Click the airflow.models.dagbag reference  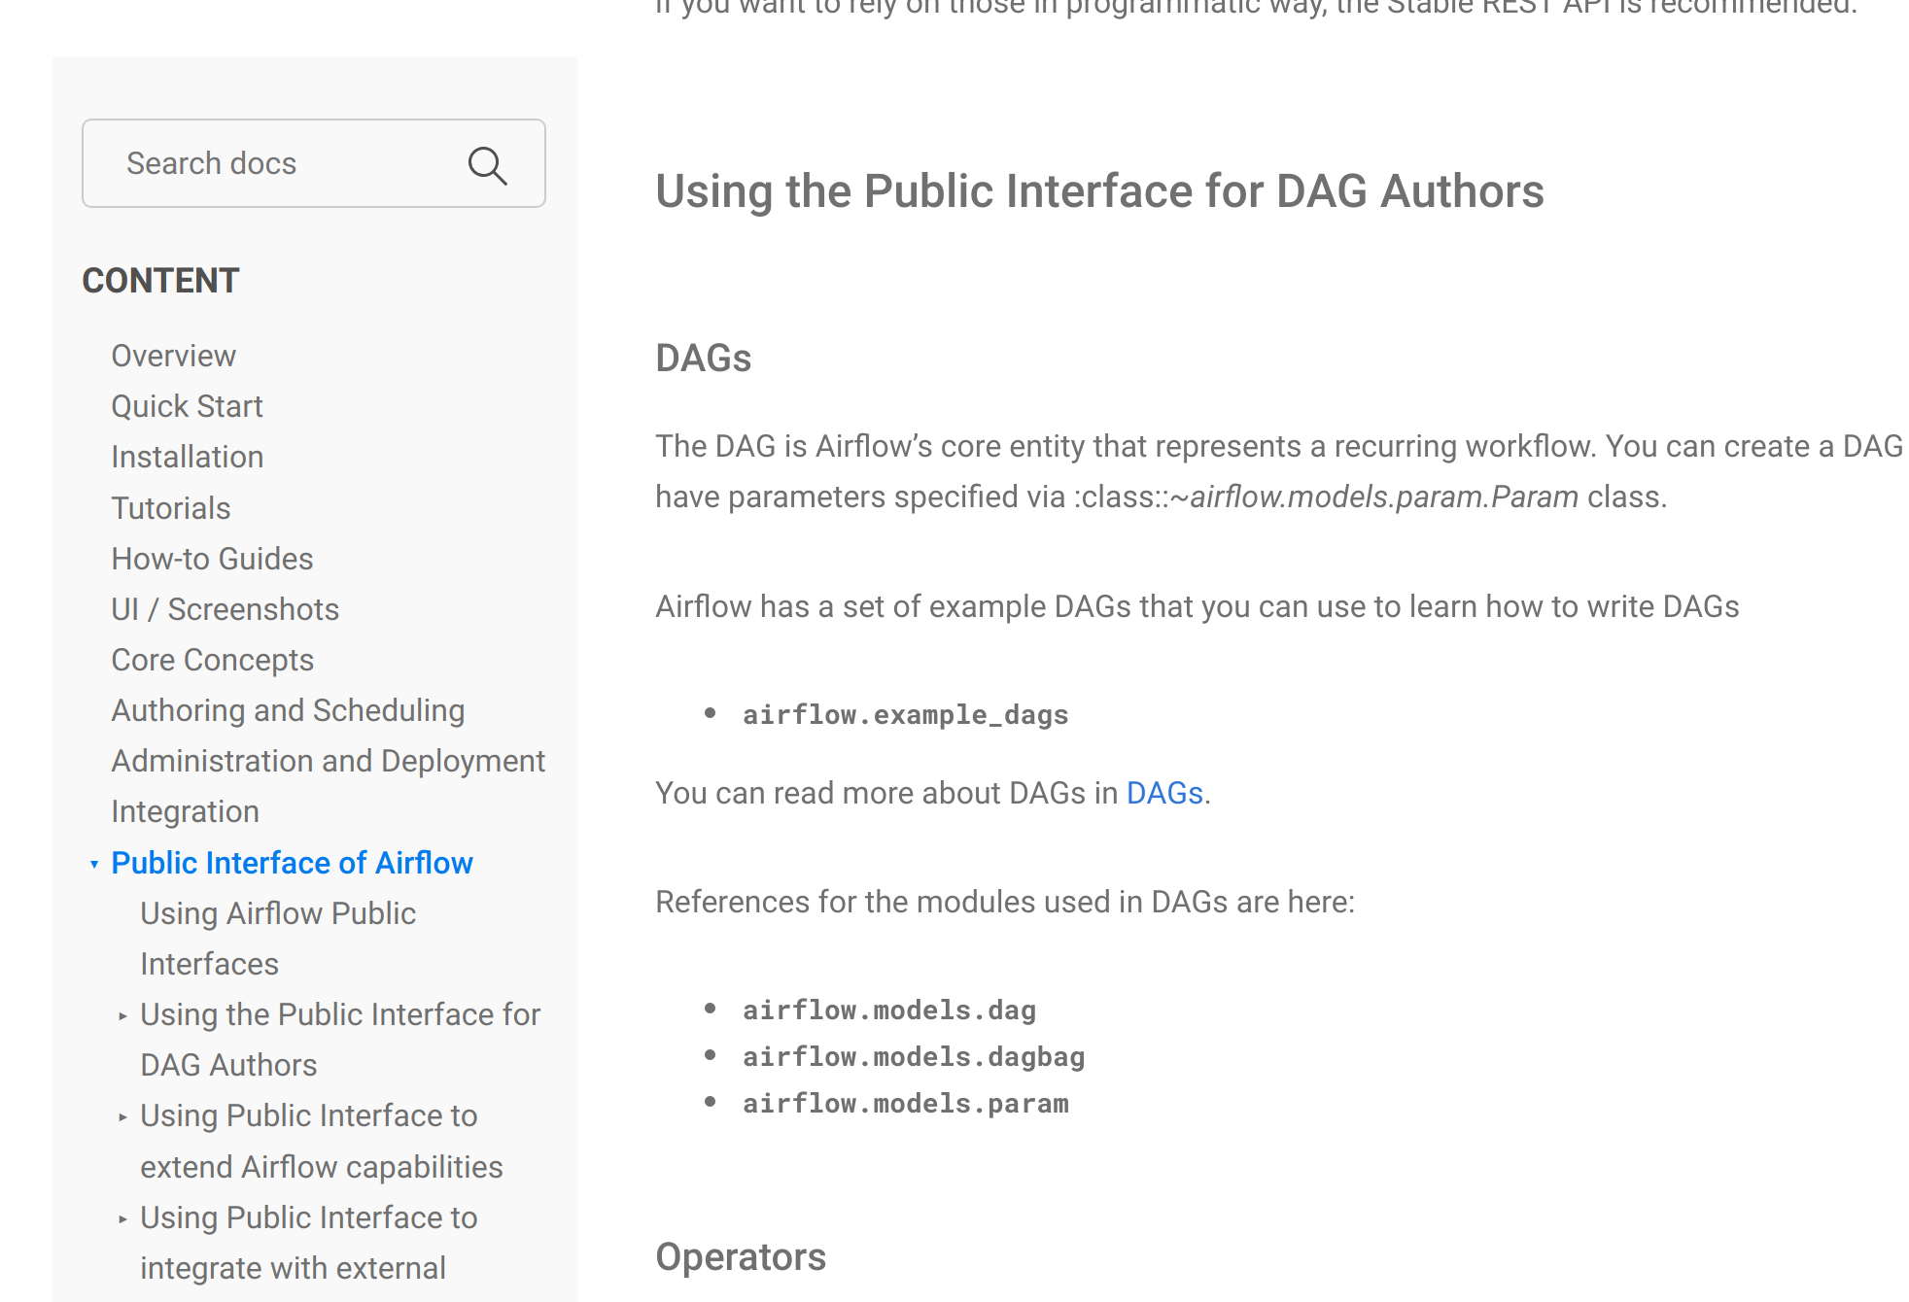(913, 1057)
